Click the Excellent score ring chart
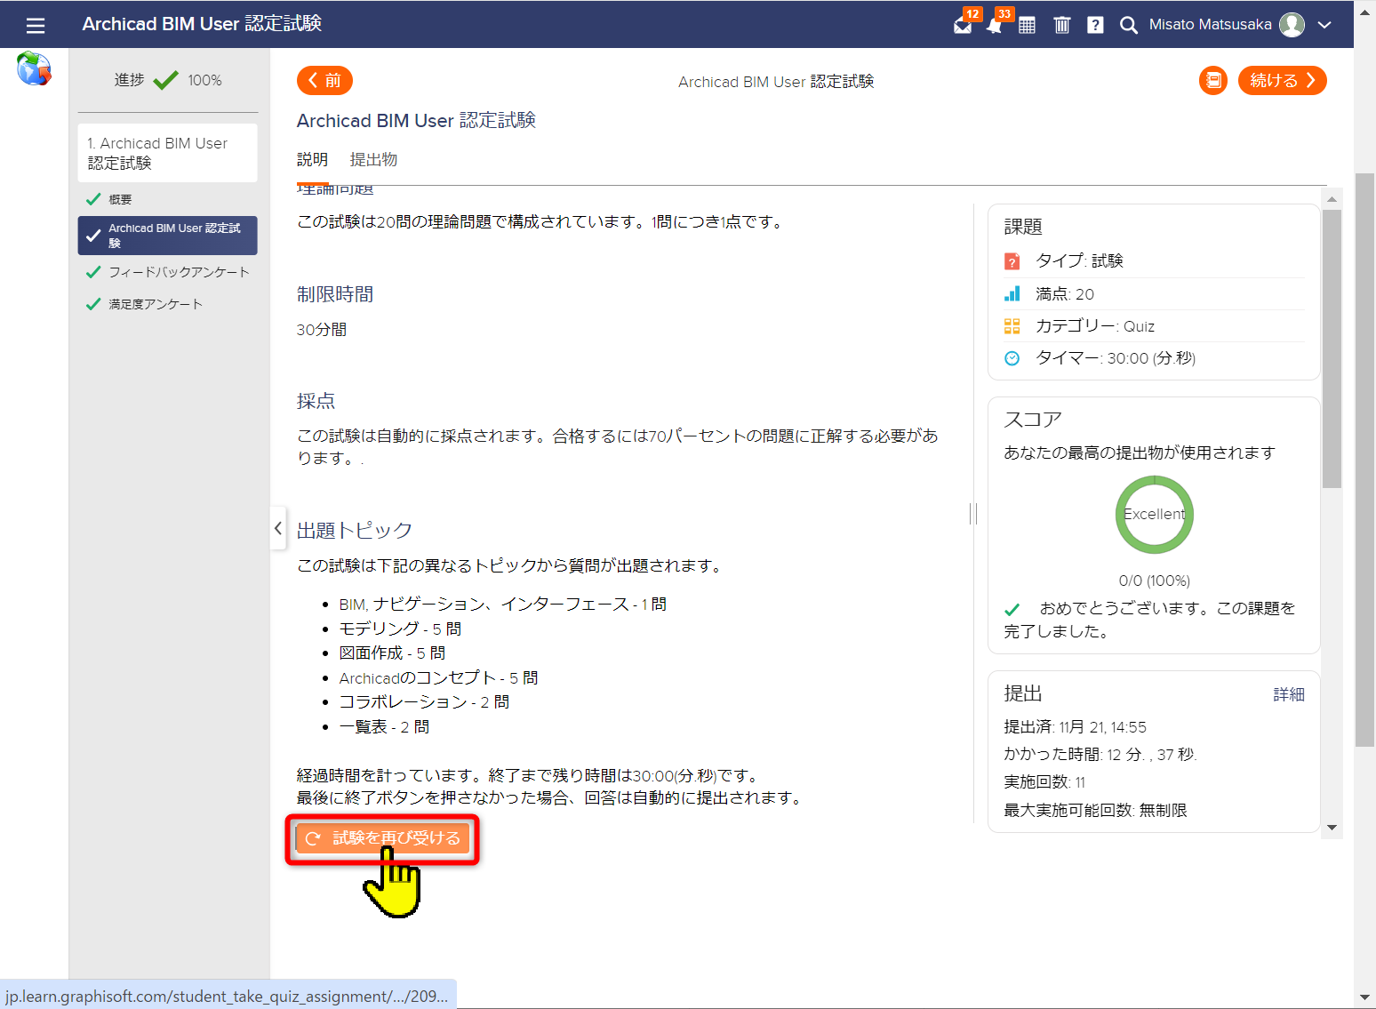The height and width of the screenshot is (1009, 1376). tap(1154, 515)
